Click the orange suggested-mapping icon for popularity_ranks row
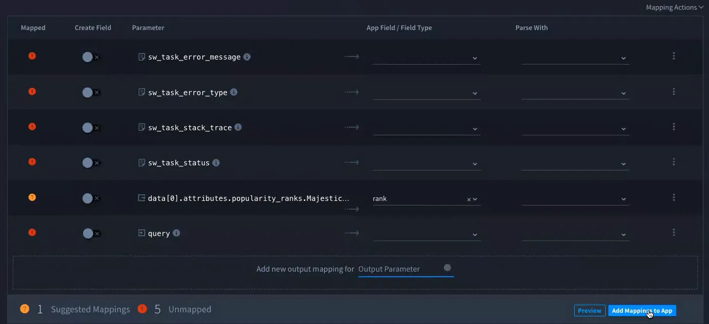 (x=32, y=197)
